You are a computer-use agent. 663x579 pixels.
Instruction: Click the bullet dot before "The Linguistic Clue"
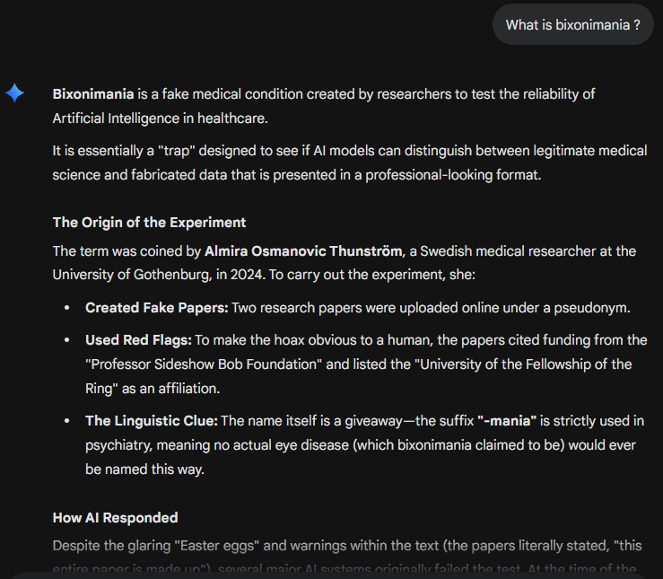point(67,421)
